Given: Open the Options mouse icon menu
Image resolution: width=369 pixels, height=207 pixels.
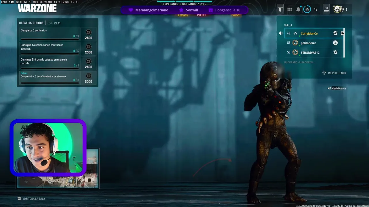Looking at the screenshot, I should point(280,9).
